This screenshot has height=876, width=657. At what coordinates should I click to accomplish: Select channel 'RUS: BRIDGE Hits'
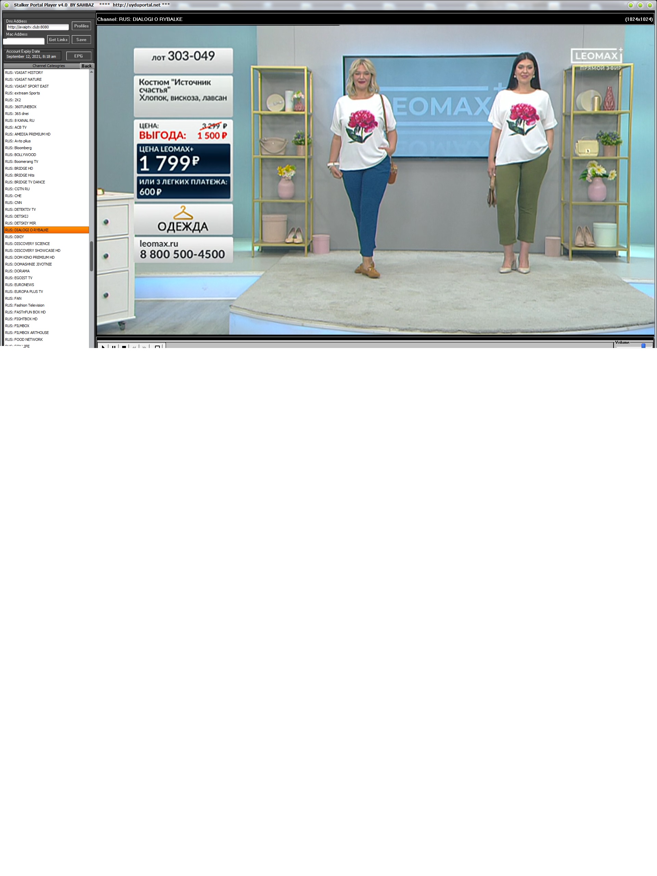point(46,176)
